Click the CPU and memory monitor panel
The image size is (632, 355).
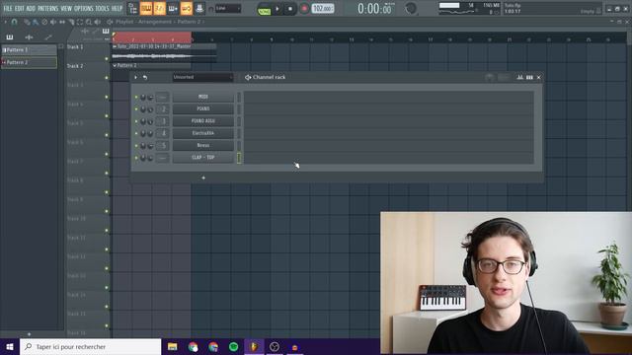[x=469, y=9]
